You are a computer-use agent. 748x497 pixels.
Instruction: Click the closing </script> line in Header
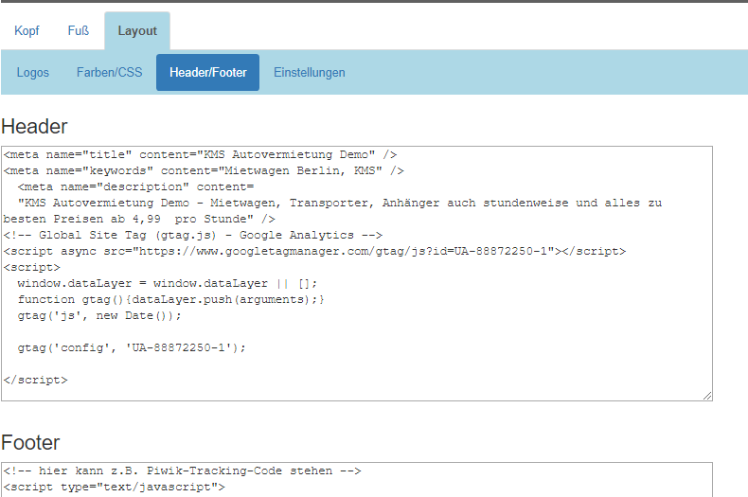coord(36,381)
